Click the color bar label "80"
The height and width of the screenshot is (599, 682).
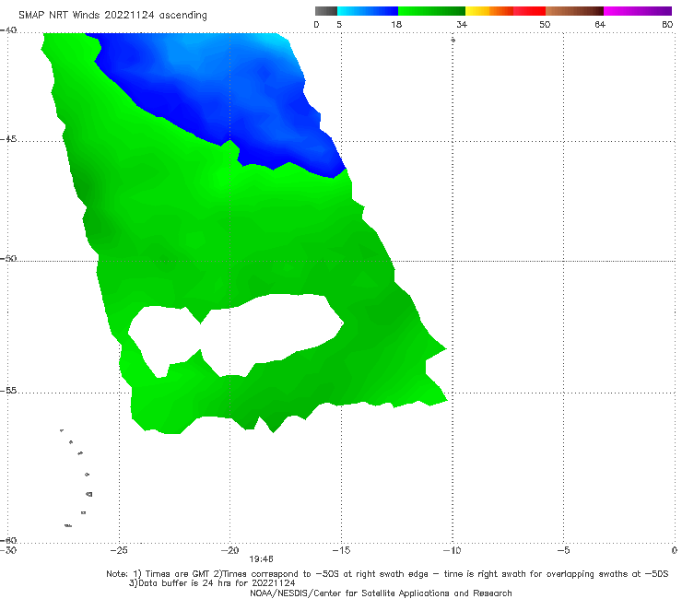(667, 24)
